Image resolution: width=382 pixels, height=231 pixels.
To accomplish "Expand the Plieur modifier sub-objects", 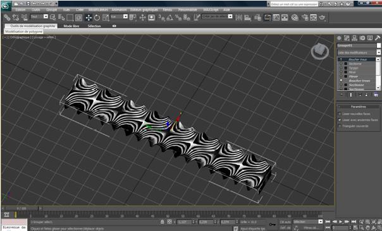I will tap(346, 76).
